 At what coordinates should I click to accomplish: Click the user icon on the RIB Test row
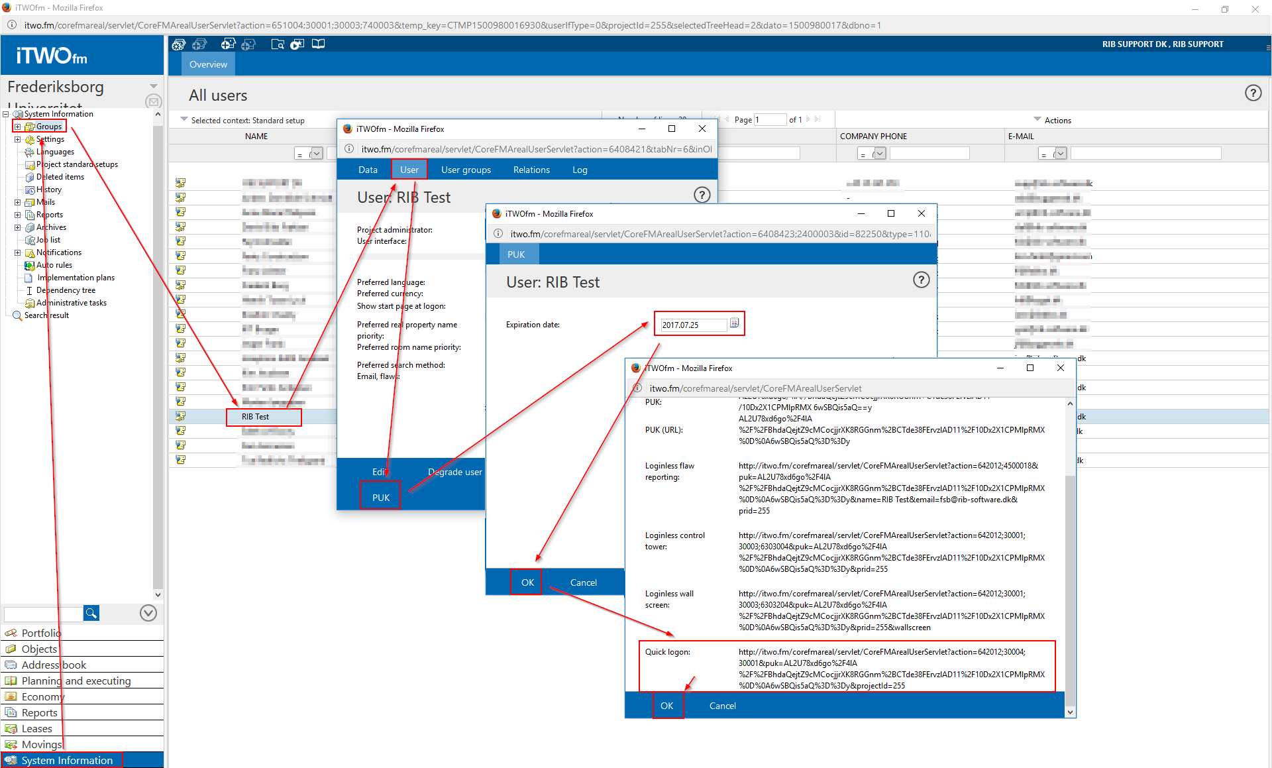[x=180, y=416]
